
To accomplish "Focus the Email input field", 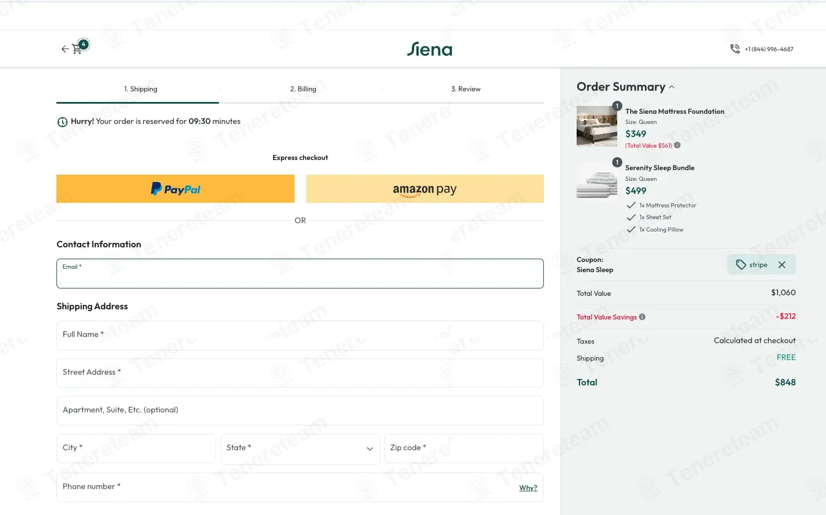I will coord(300,274).
